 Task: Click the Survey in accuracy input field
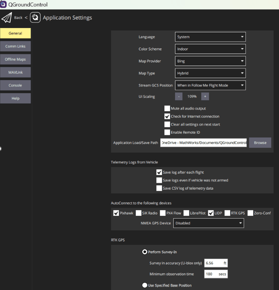[215, 263]
